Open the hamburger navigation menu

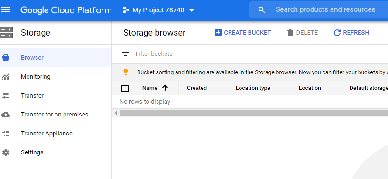(6, 10)
